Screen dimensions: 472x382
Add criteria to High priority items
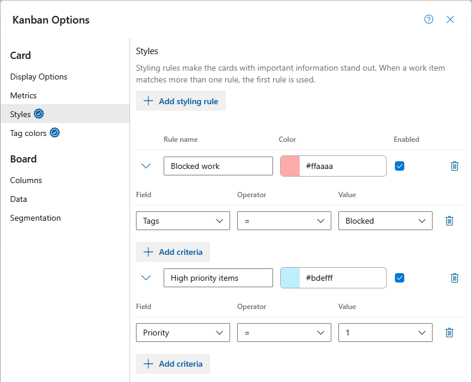173,364
